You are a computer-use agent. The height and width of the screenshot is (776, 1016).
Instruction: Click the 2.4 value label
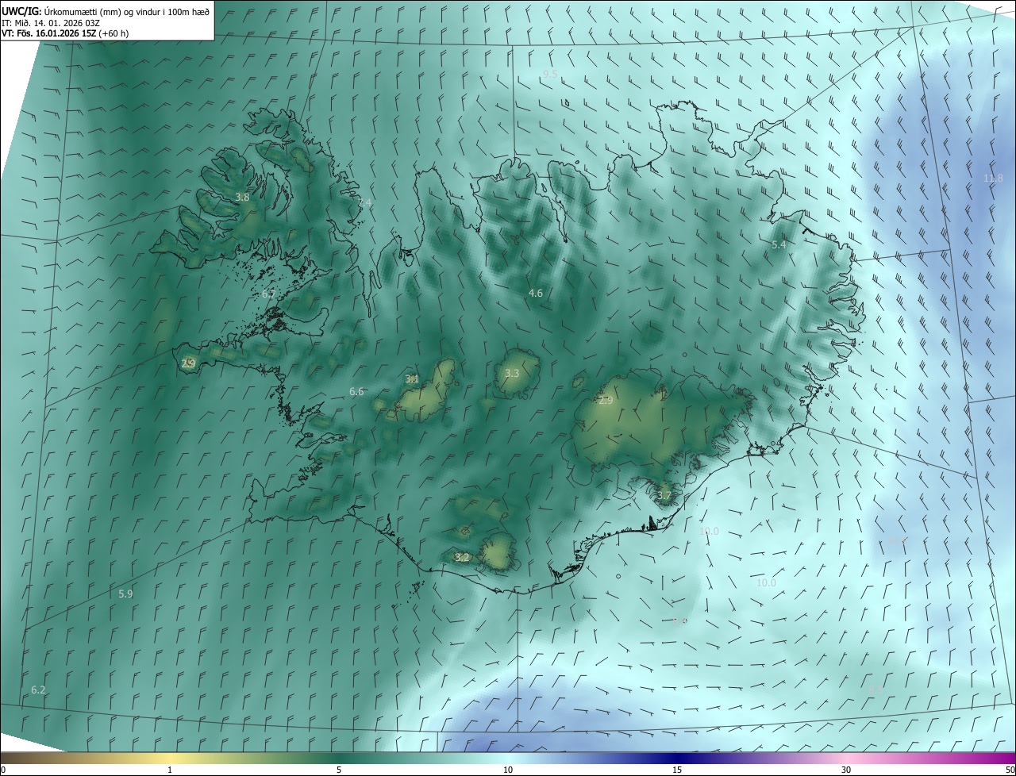[364, 203]
